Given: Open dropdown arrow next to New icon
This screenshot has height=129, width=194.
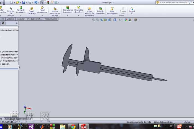Looking at the screenshot, I should pos(14,2).
